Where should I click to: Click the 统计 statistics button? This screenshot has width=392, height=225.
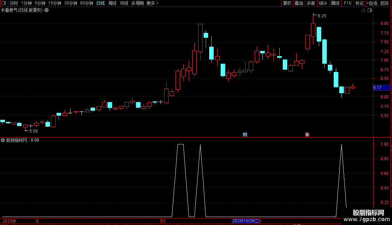[323, 3]
